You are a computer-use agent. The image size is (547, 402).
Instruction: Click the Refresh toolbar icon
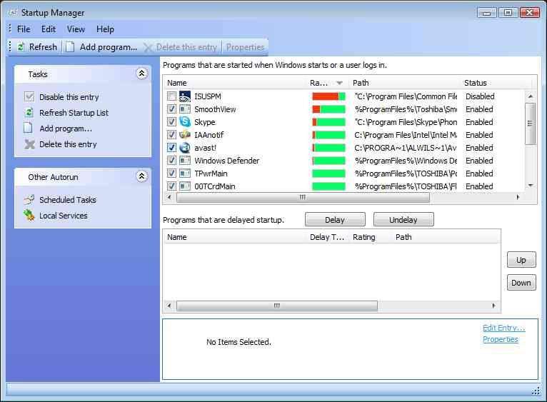click(x=21, y=46)
